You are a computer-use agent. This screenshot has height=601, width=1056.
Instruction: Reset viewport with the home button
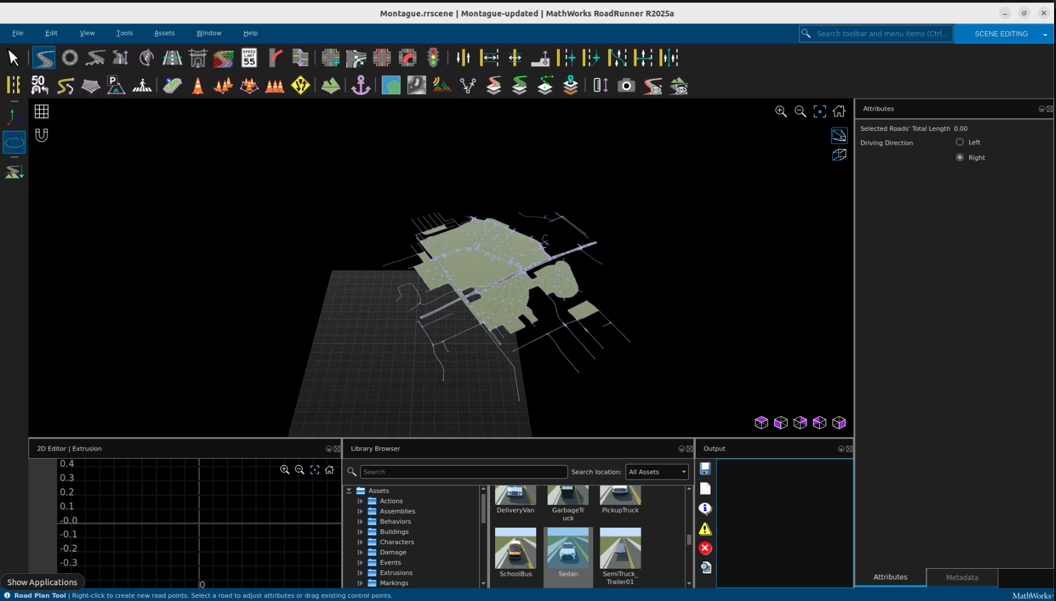pyautogui.click(x=839, y=111)
